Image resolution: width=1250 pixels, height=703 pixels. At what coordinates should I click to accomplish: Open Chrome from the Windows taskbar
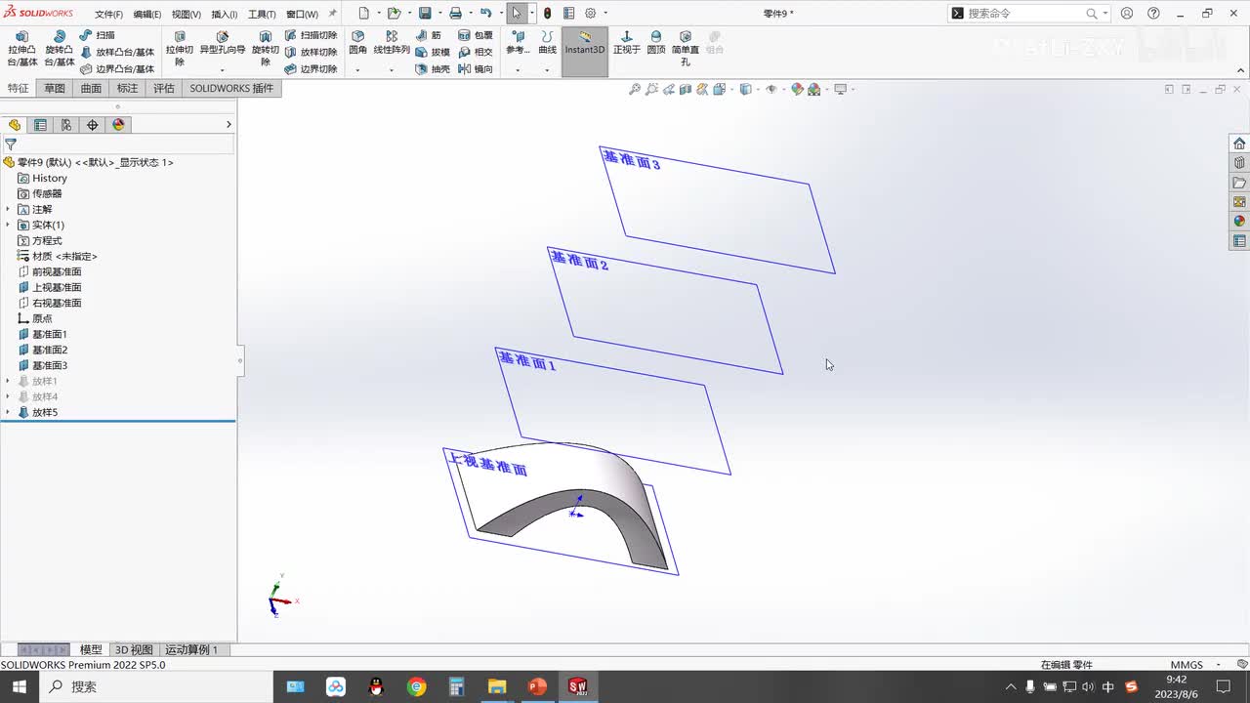(x=417, y=686)
